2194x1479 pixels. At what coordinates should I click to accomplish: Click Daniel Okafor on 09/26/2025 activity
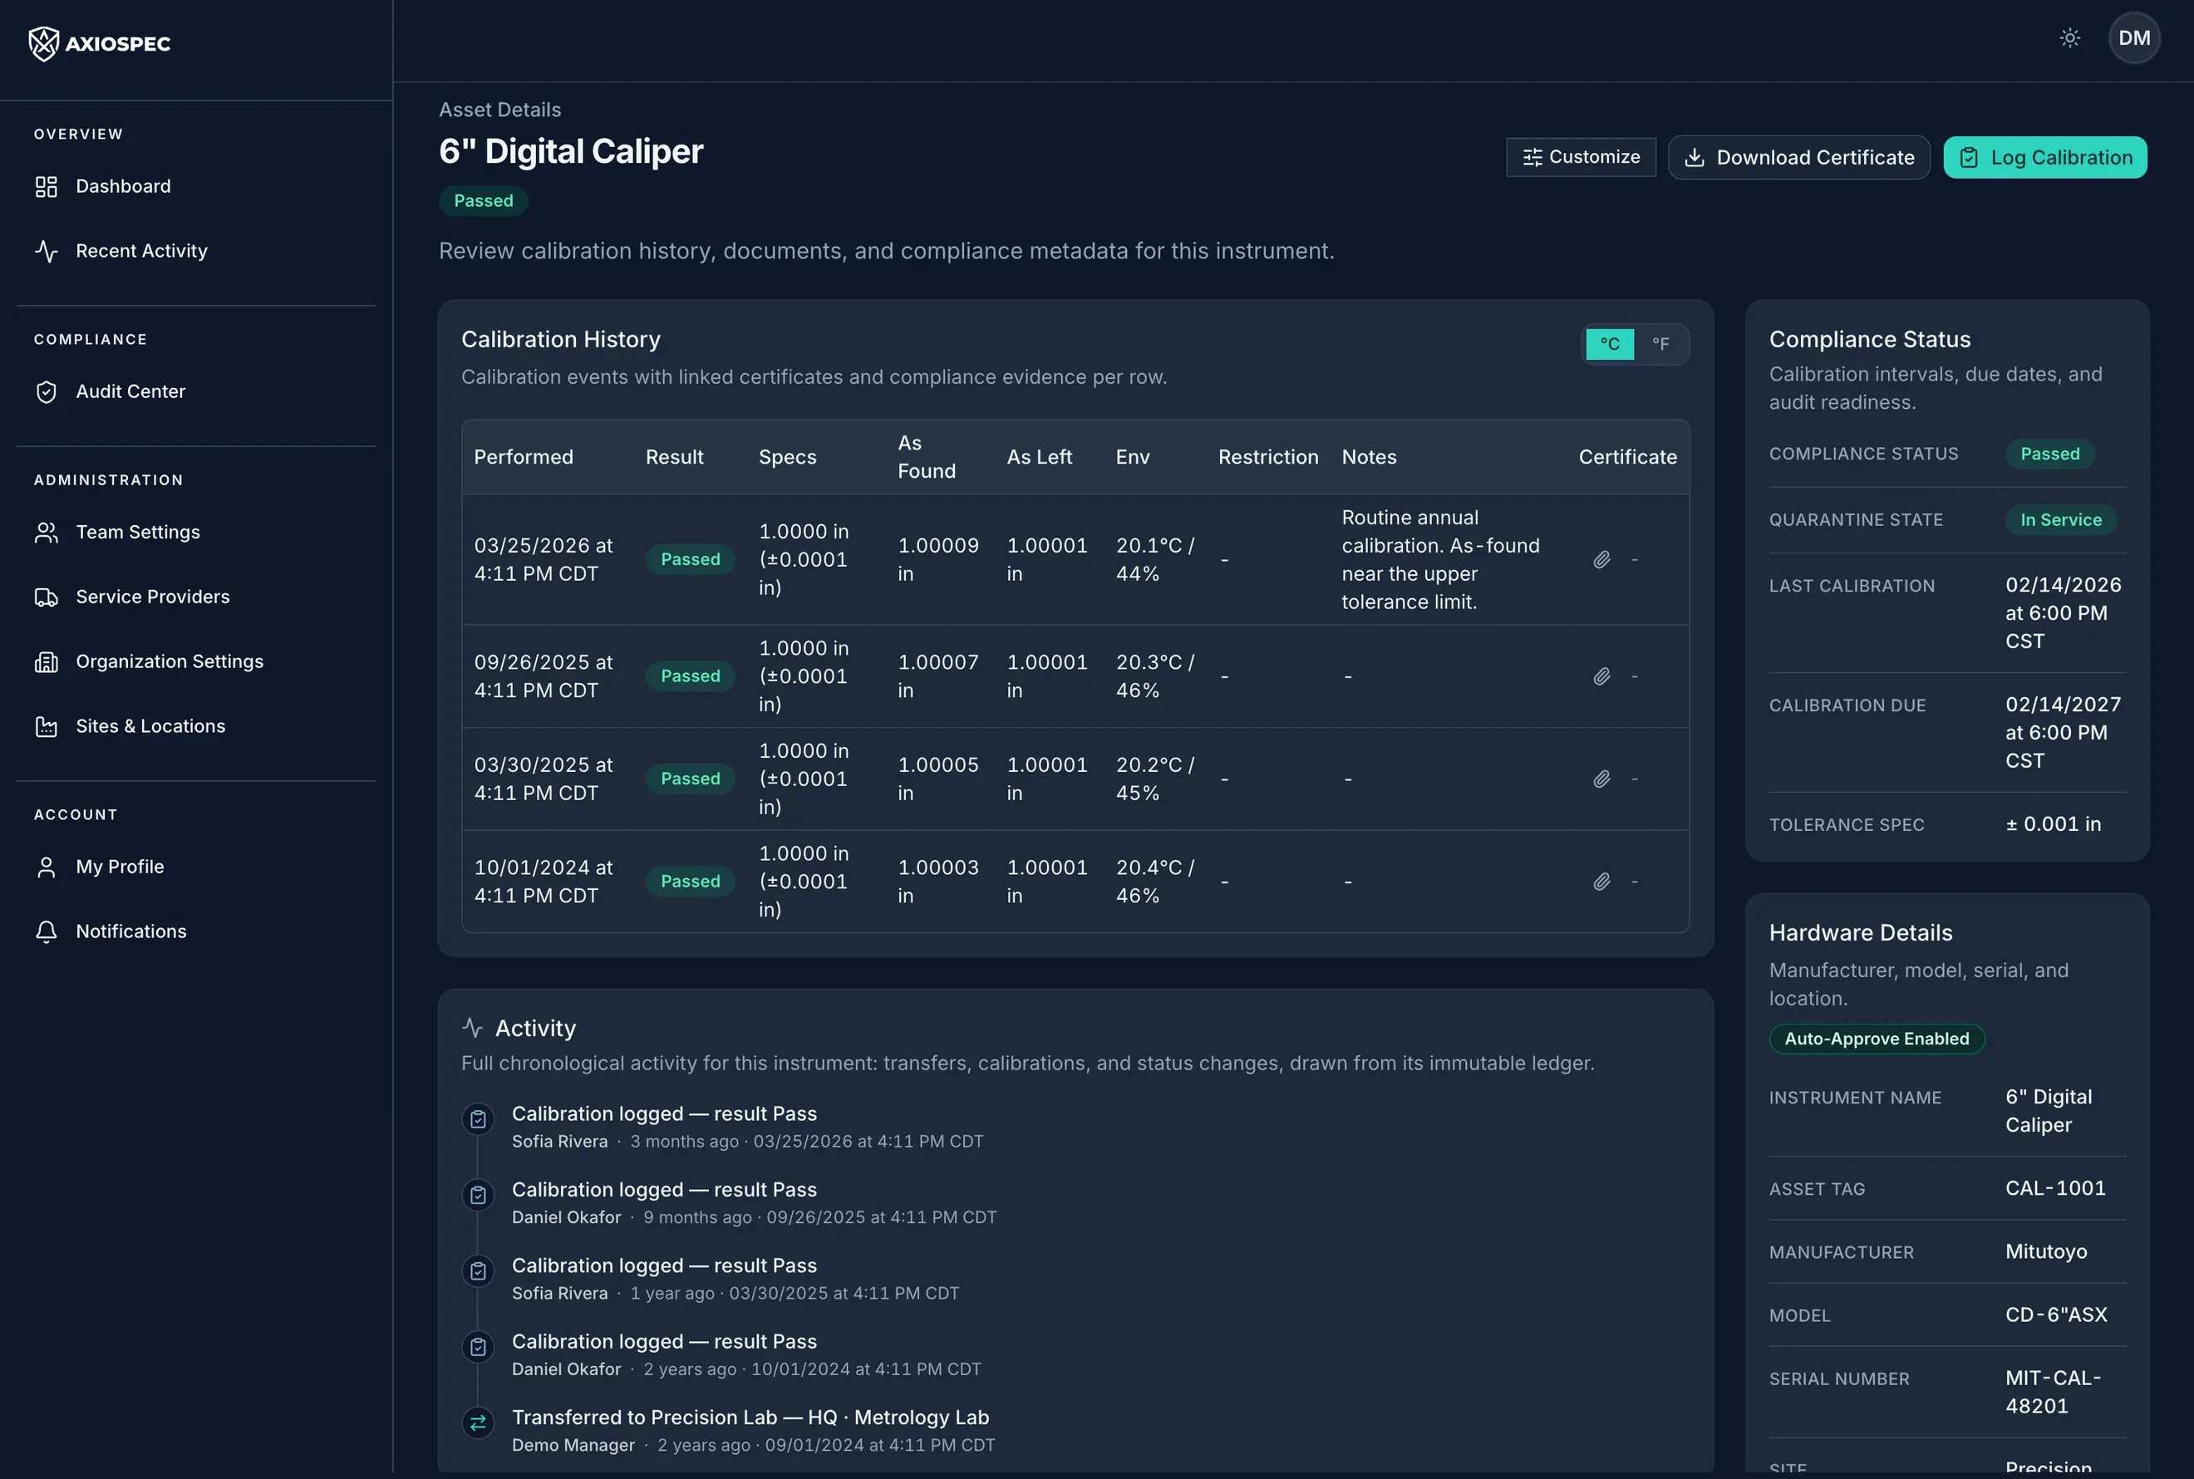tap(566, 1218)
